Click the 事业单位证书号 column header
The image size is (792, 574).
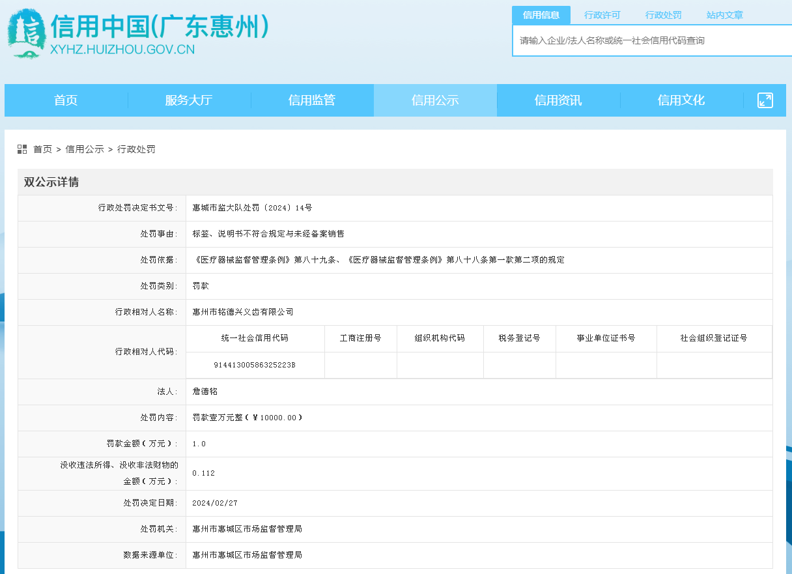tap(606, 339)
